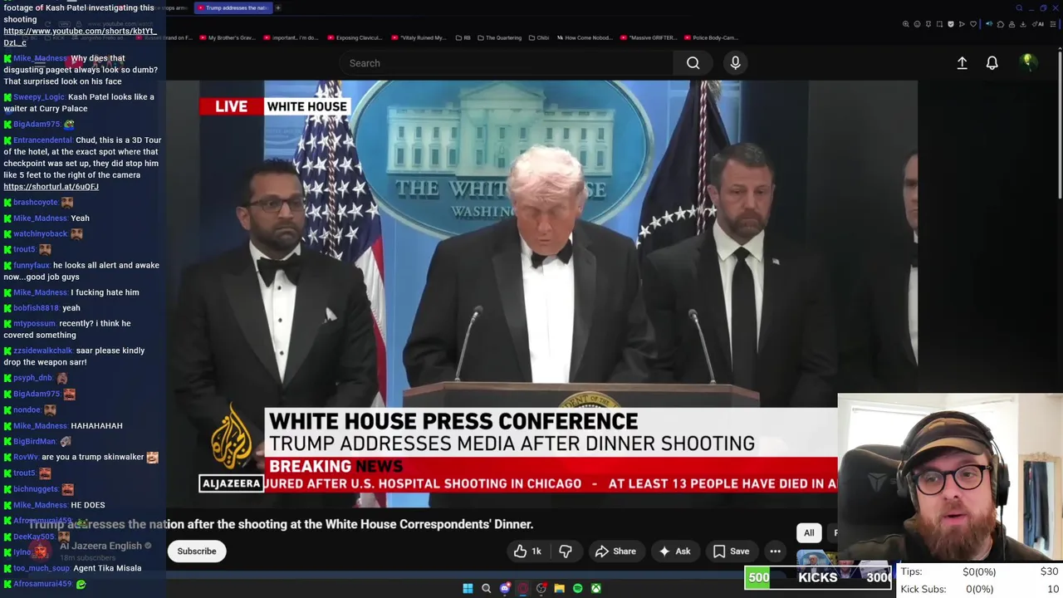This screenshot has height=598, width=1063.
Task: Click Sweepy_Logic username in chat
Action: coord(38,97)
